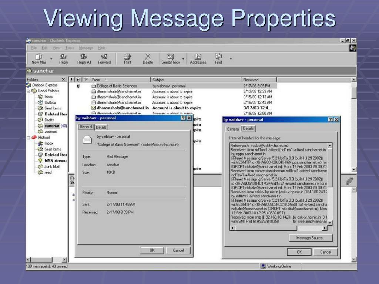
Task: Click the Reply toolbar icon
Action: click(64, 59)
